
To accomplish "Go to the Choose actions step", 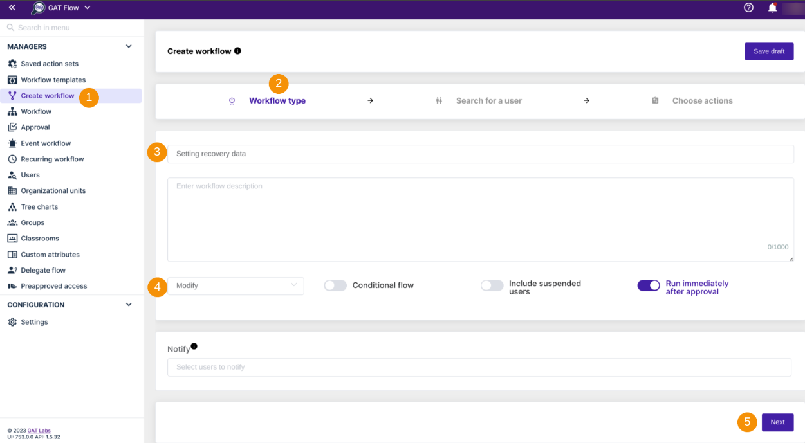I will 702,101.
